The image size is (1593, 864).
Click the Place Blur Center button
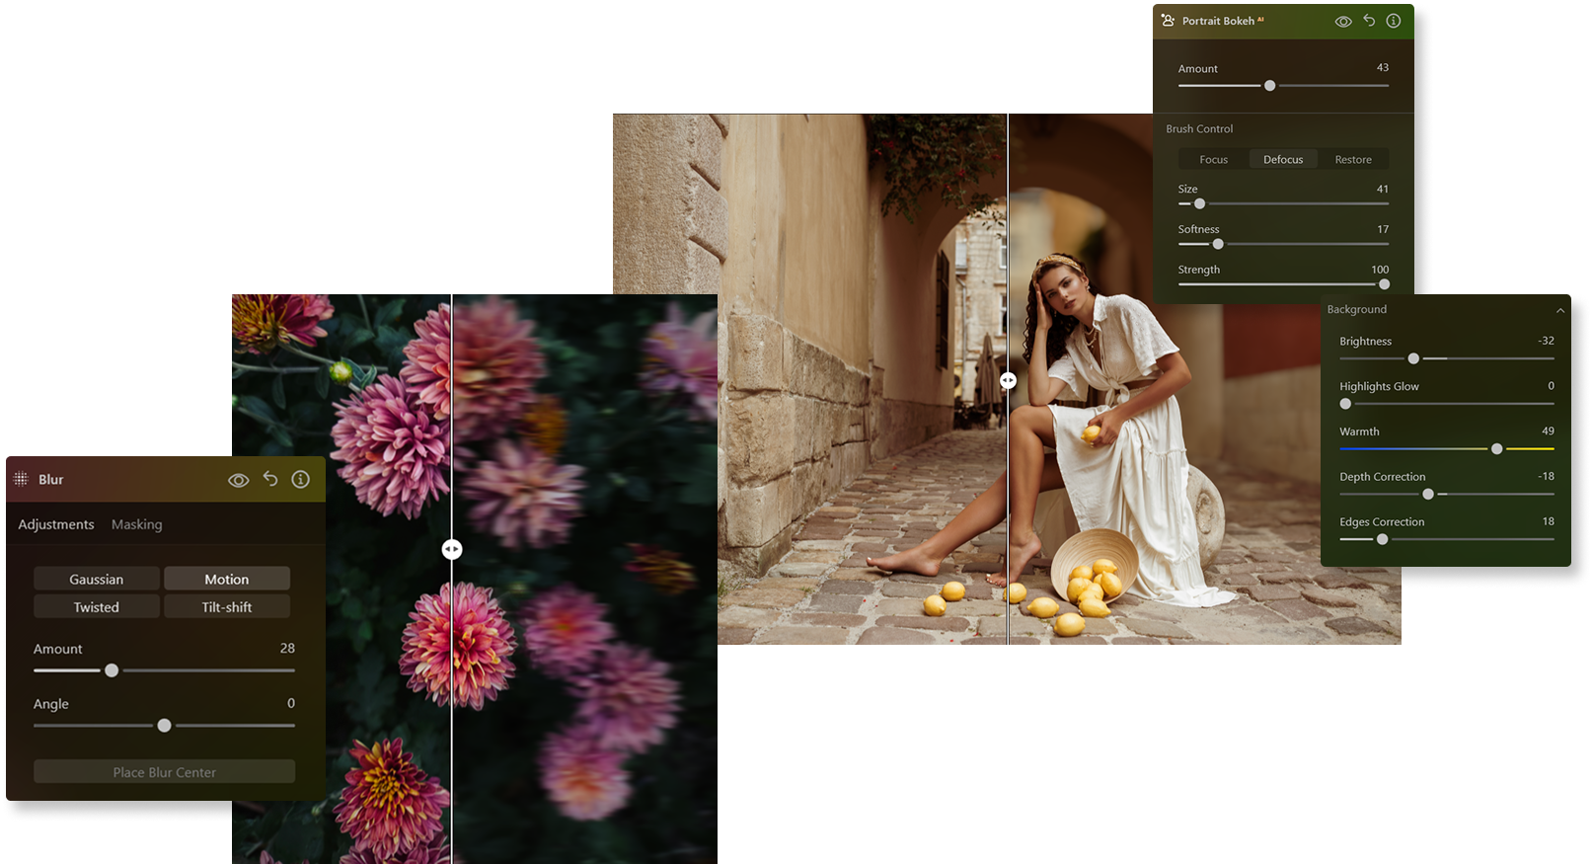tap(164, 771)
